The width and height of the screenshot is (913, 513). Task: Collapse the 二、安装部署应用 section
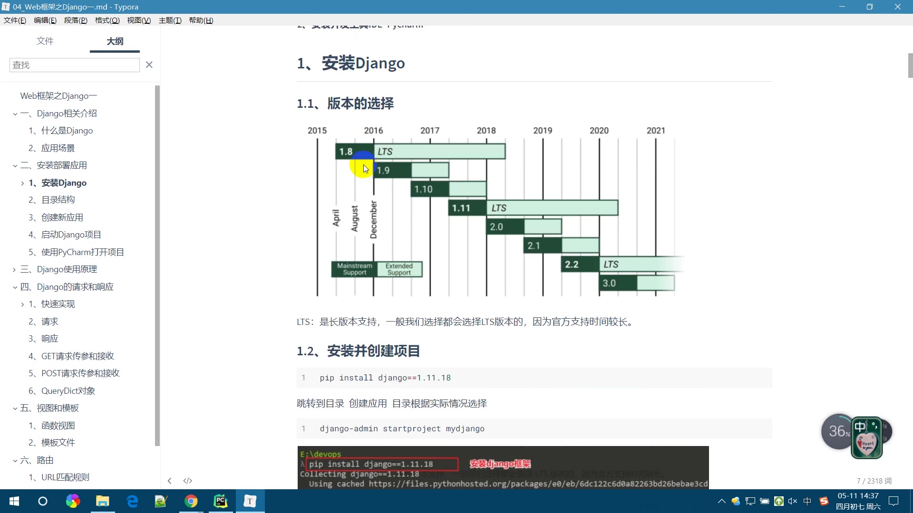click(15, 166)
